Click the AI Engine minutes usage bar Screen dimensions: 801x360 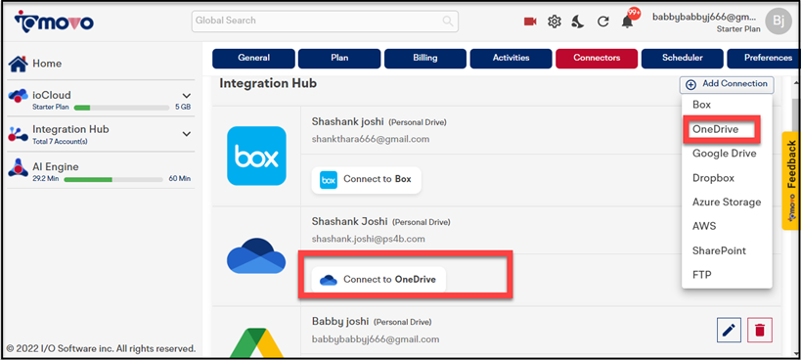[112, 179]
